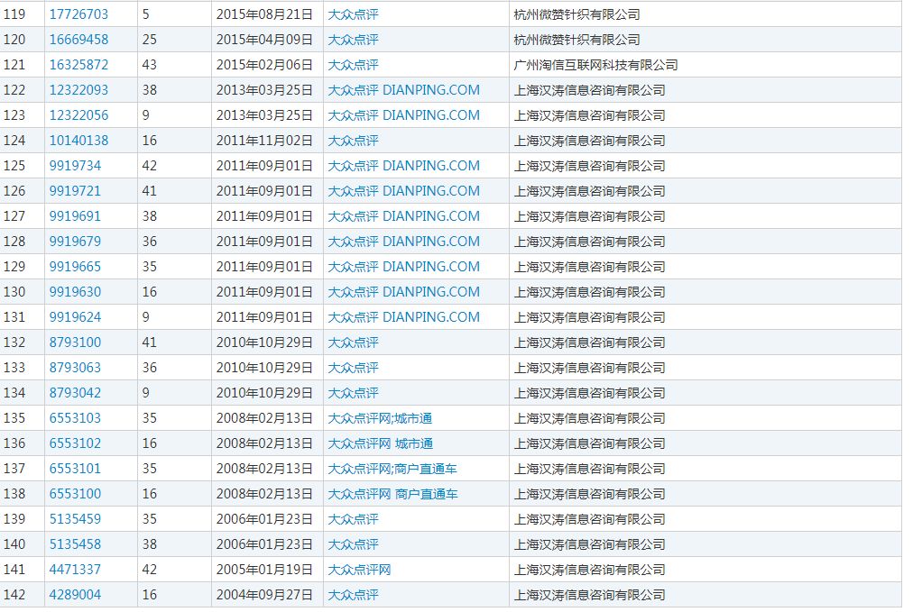Click trademark name 大众点评 in row 140
The width and height of the screenshot is (913, 612).
point(354,543)
